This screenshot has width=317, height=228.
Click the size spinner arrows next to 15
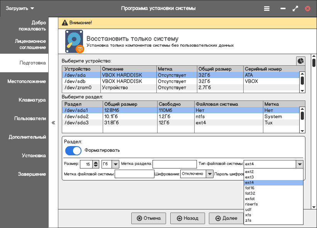(96, 164)
